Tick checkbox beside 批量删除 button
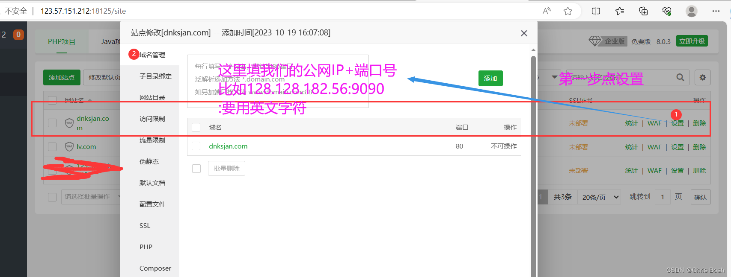The height and width of the screenshot is (277, 731). tap(196, 169)
